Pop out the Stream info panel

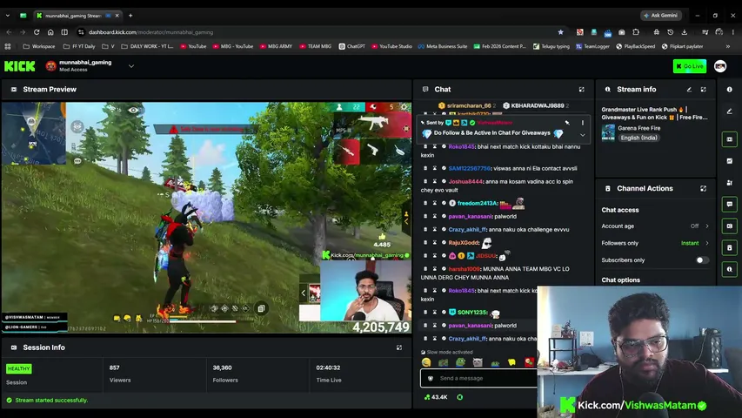[704, 90]
